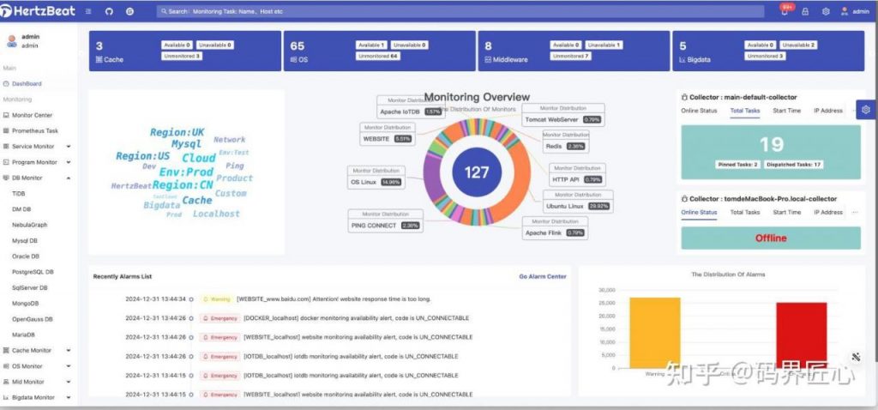Screen dimensions: 878x410
Task: Open the notification bell with 99+ badge
Action: point(784,11)
